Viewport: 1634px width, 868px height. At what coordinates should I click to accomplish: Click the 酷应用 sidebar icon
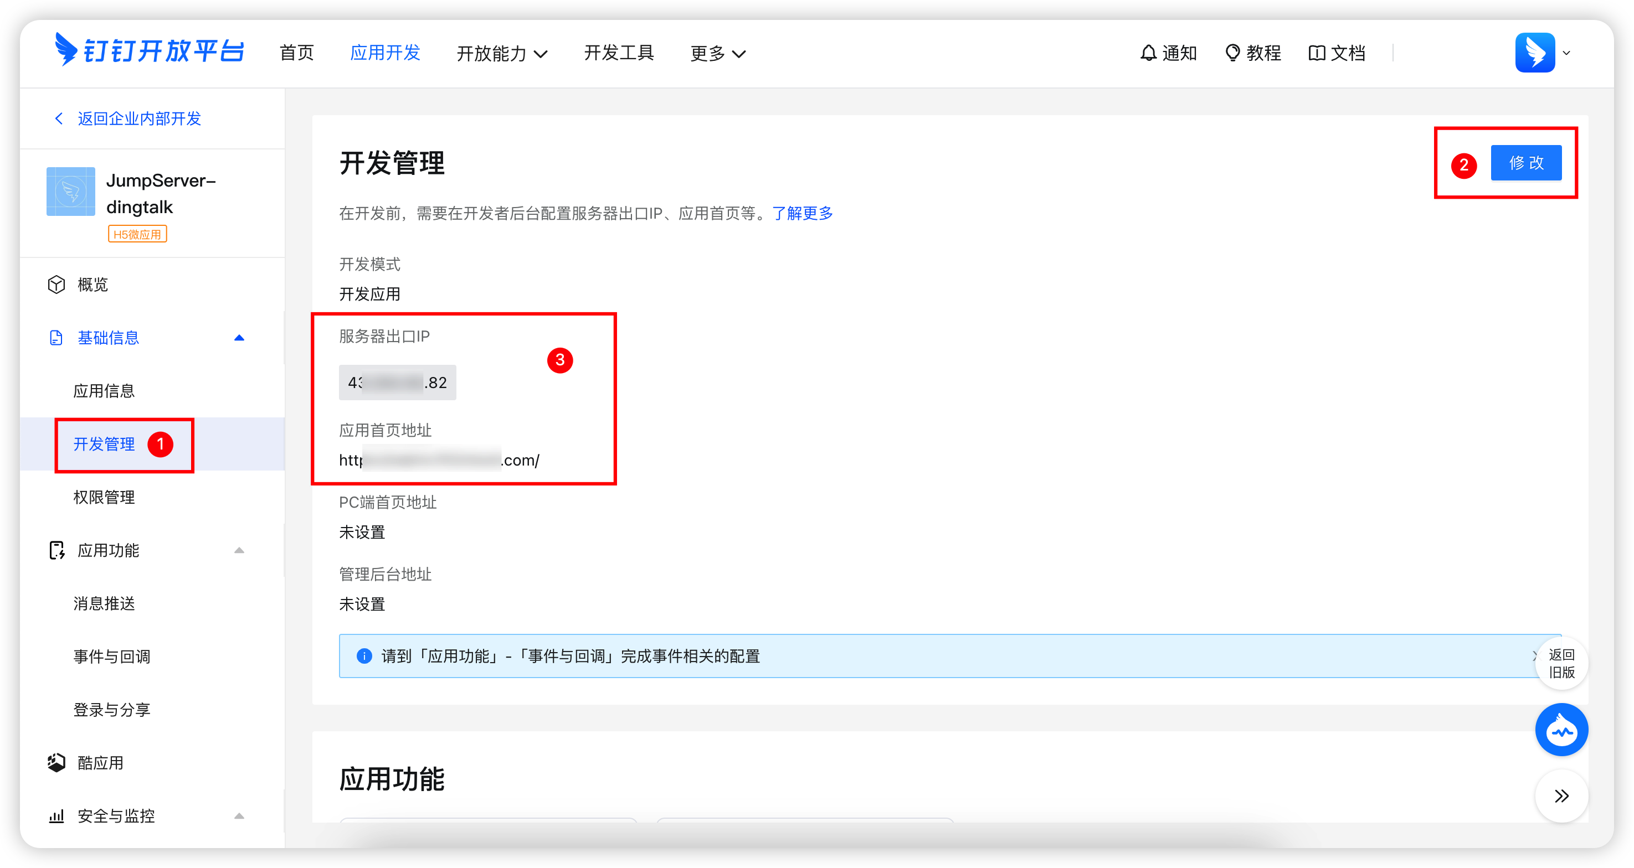(x=56, y=763)
